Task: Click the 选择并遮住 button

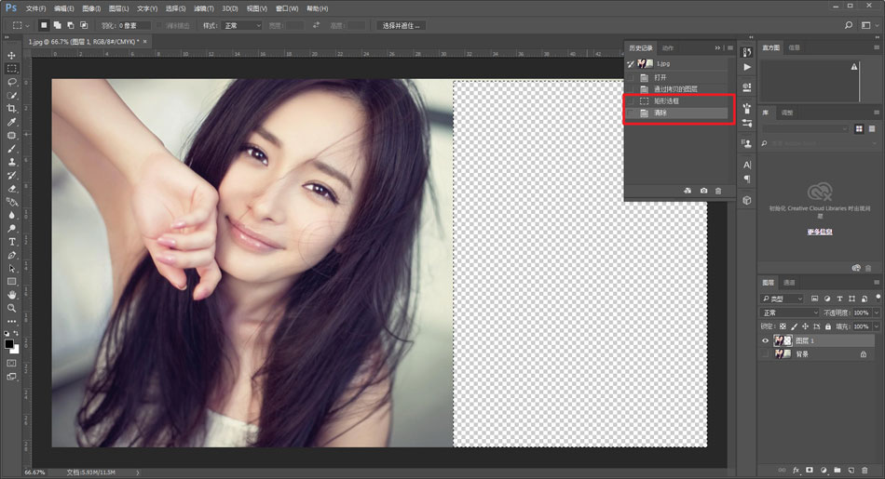Action: [402, 25]
